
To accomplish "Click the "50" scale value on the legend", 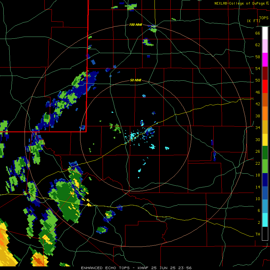I will [x=258, y=80].
